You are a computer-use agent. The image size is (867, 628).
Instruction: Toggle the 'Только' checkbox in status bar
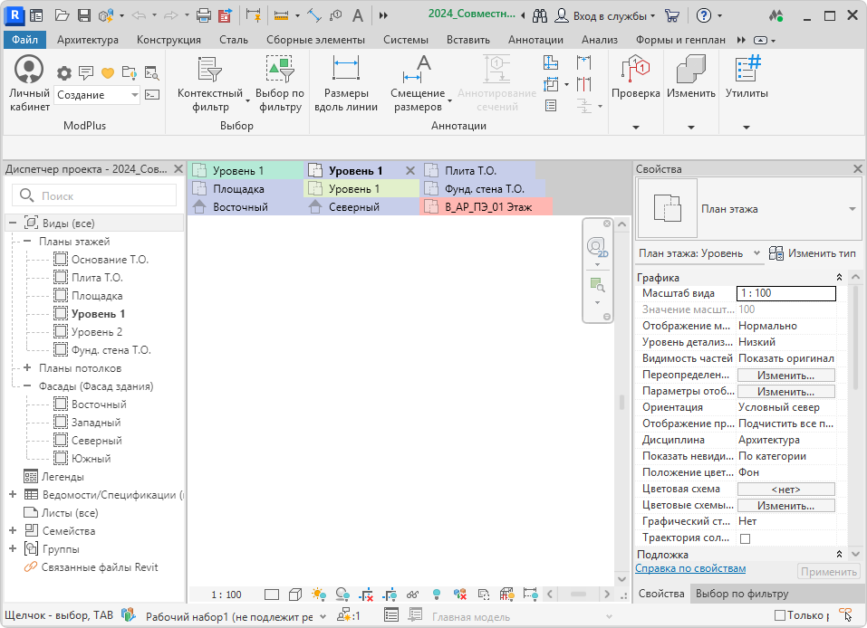780,615
